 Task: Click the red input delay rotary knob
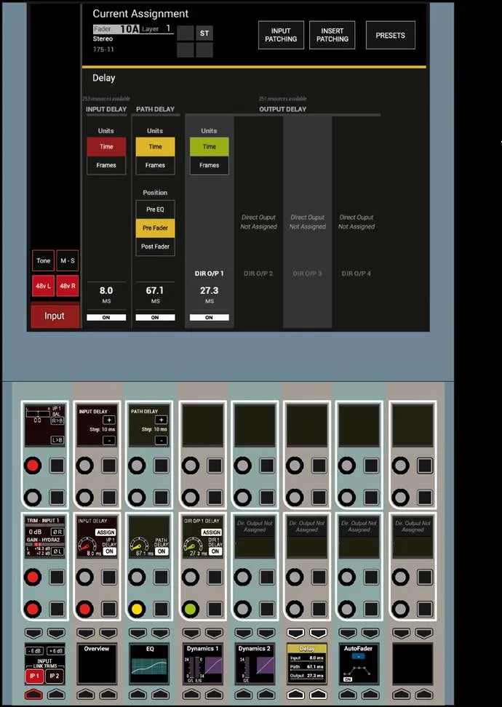(x=85, y=609)
